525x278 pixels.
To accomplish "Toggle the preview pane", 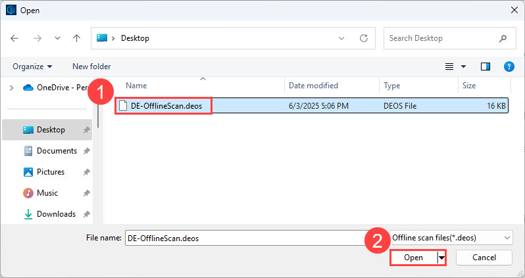I will [x=486, y=67].
